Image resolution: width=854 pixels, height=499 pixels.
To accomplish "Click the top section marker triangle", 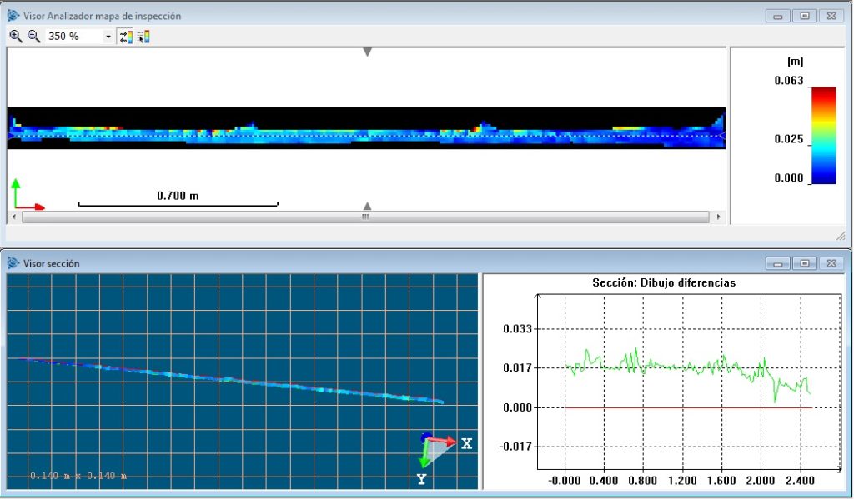I will (367, 52).
